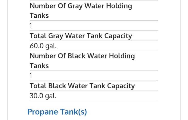Open the Propane Tank(s) section heading
The height and width of the screenshot is (120, 188).
coord(57,112)
